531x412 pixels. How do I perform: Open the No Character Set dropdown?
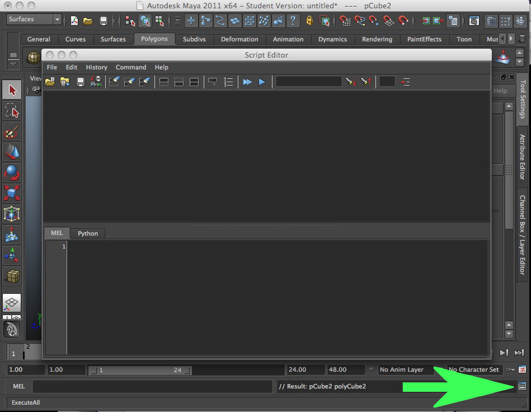point(474,369)
